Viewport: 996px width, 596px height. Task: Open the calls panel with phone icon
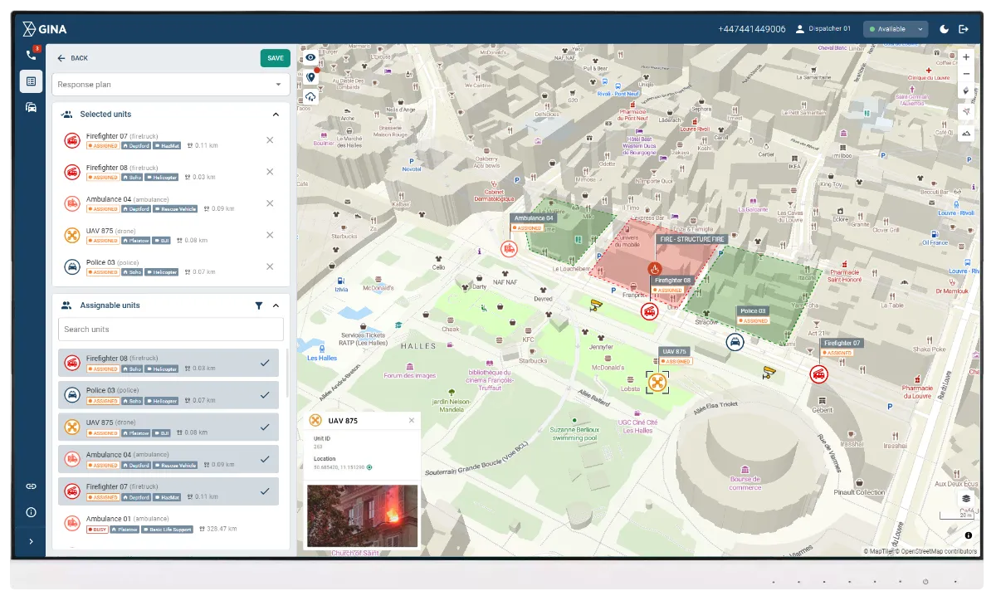point(31,56)
